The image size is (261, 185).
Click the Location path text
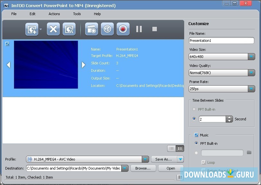click(150, 86)
